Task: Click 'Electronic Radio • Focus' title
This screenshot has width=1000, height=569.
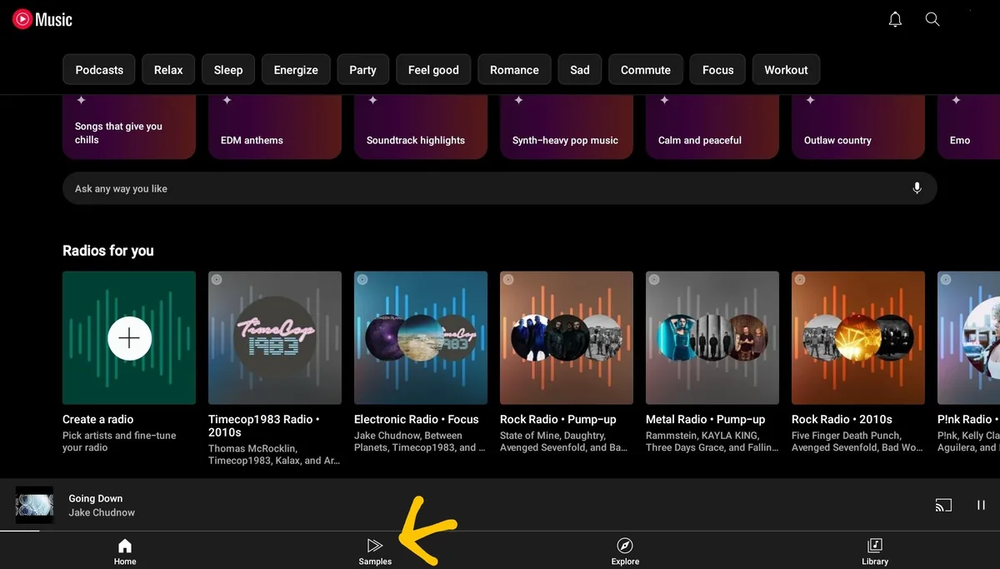Action: [x=417, y=419]
